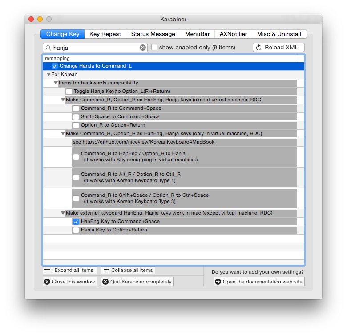Open the documentation web site
The height and width of the screenshot is (335, 347).
(x=259, y=282)
